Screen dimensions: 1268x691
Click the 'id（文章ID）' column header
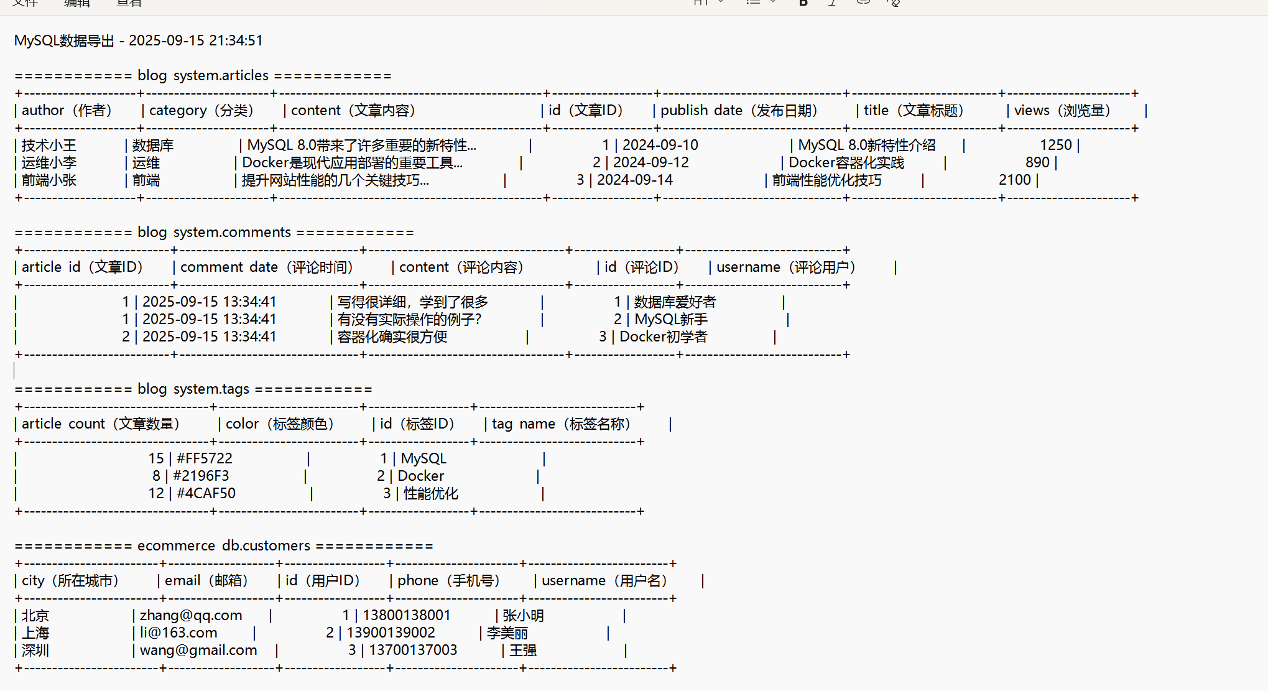586,110
